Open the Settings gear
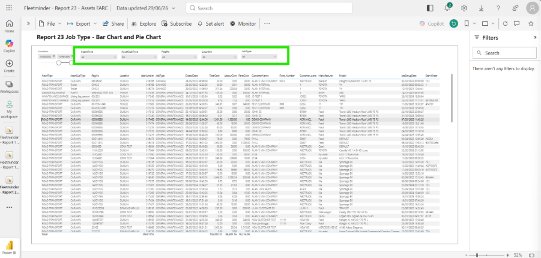This screenshot has height=258, width=541. coord(464,8)
